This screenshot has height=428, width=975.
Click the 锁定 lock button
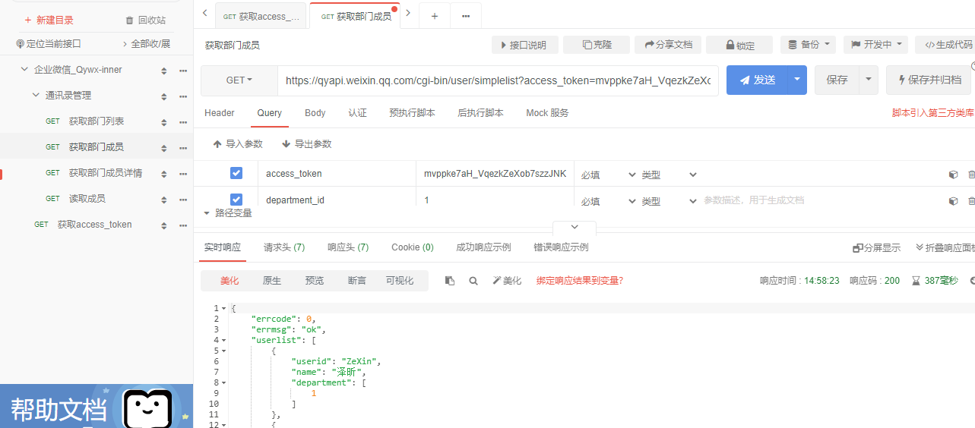coord(739,45)
